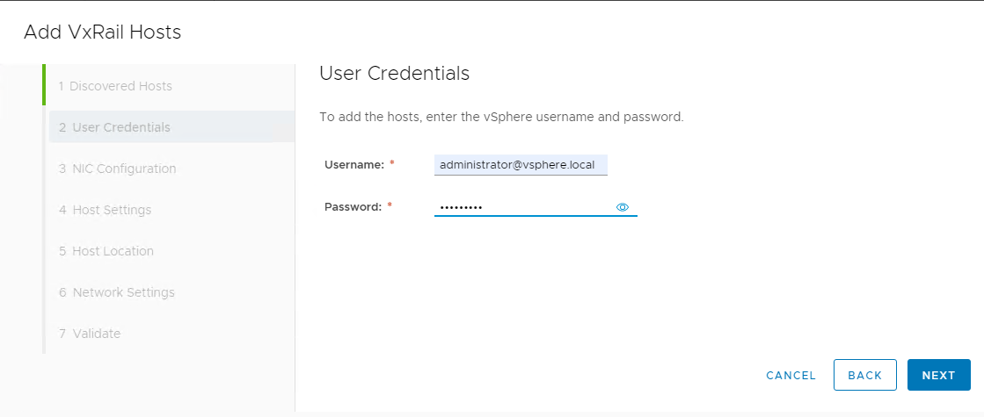
Task: Jump to the Host Settings step
Action: [106, 210]
